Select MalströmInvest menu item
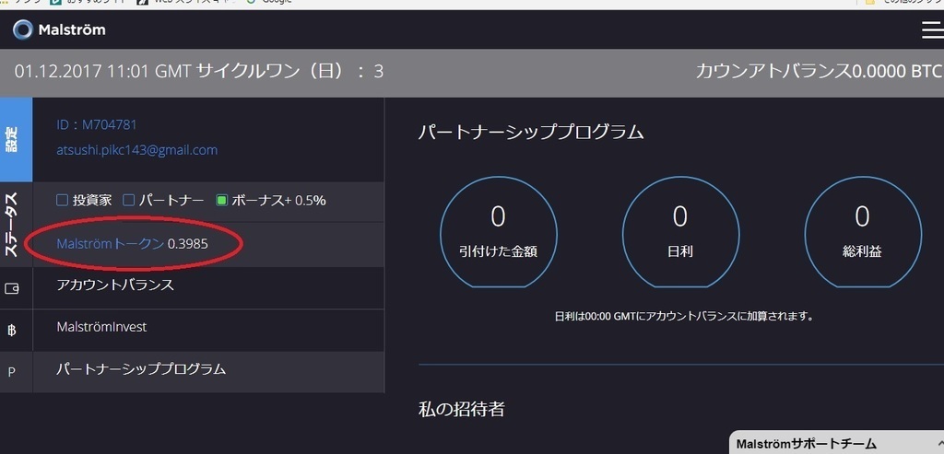Image resolution: width=944 pixels, height=454 pixels. [x=208, y=330]
